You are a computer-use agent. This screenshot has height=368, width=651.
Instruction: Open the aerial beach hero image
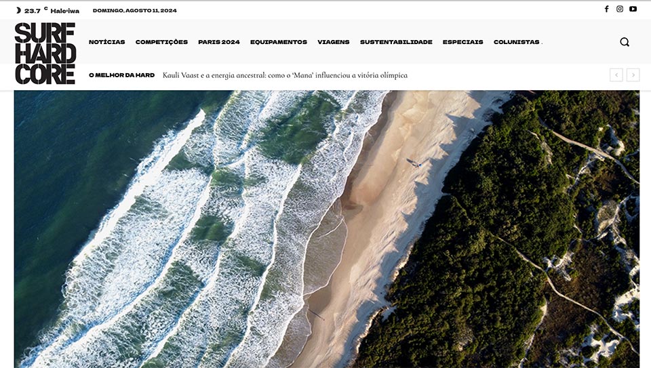pos(327,229)
